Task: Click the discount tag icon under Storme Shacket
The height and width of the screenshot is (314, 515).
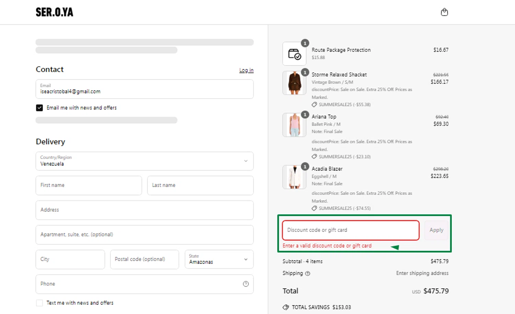Action: point(314,104)
